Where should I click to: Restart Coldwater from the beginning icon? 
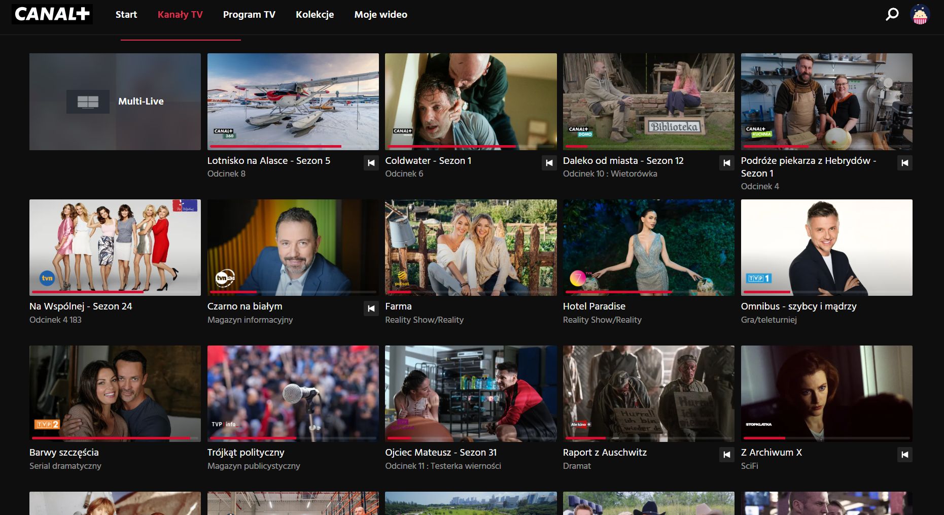coord(549,163)
